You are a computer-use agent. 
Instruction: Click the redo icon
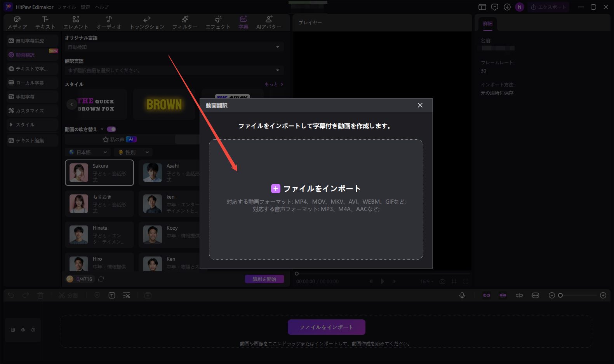click(26, 295)
